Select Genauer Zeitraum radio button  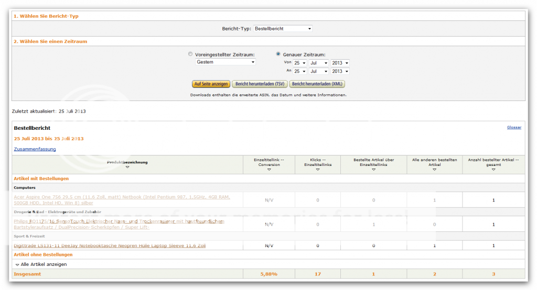[x=278, y=54]
